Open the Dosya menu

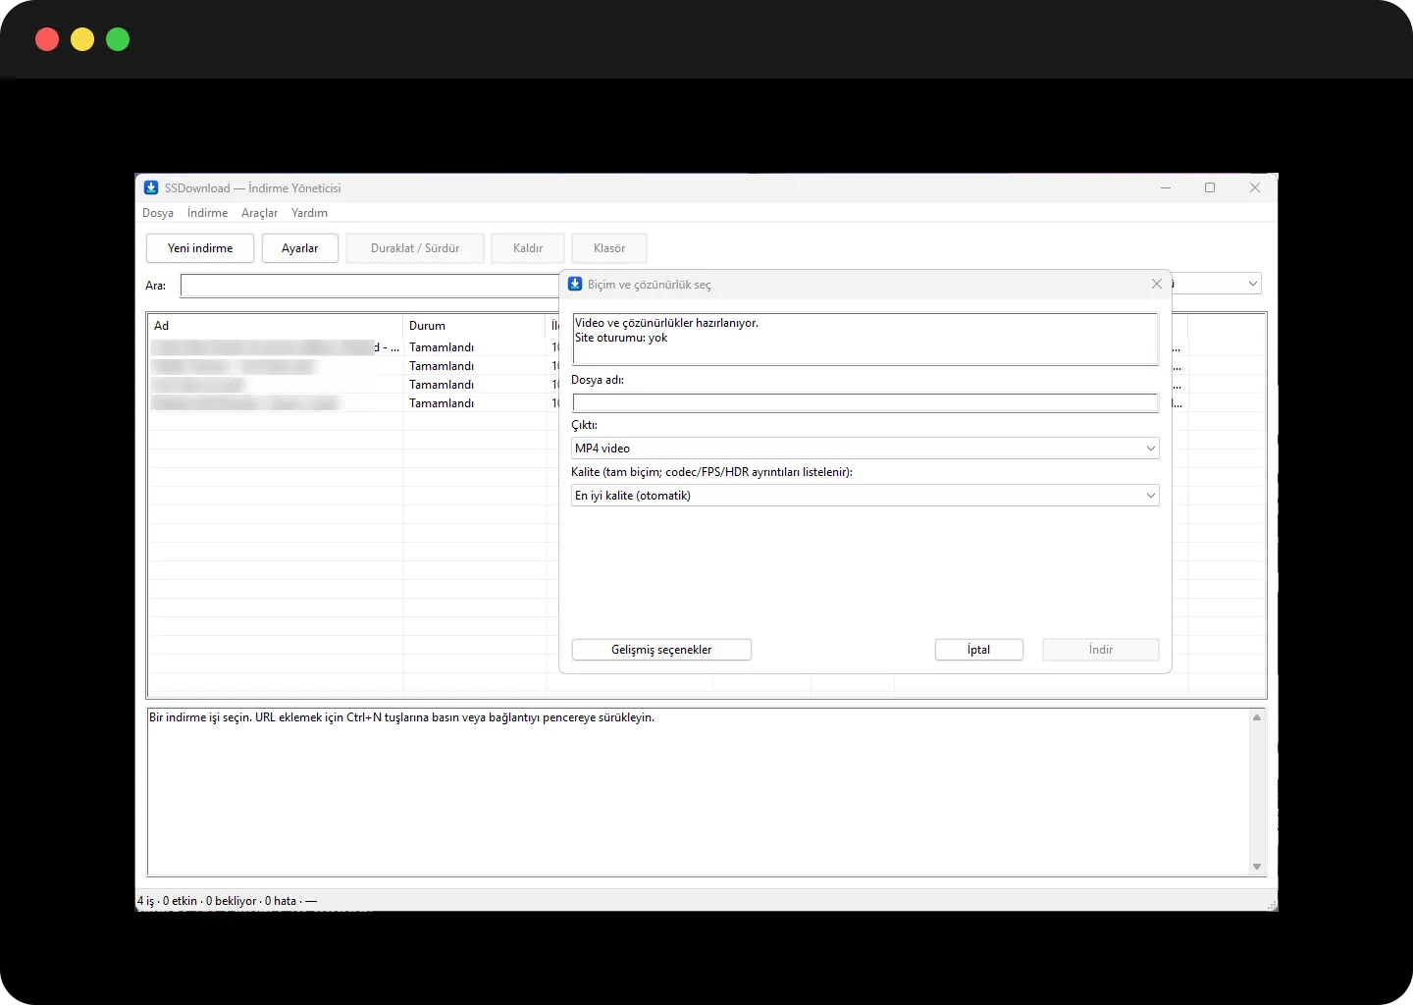tap(158, 213)
